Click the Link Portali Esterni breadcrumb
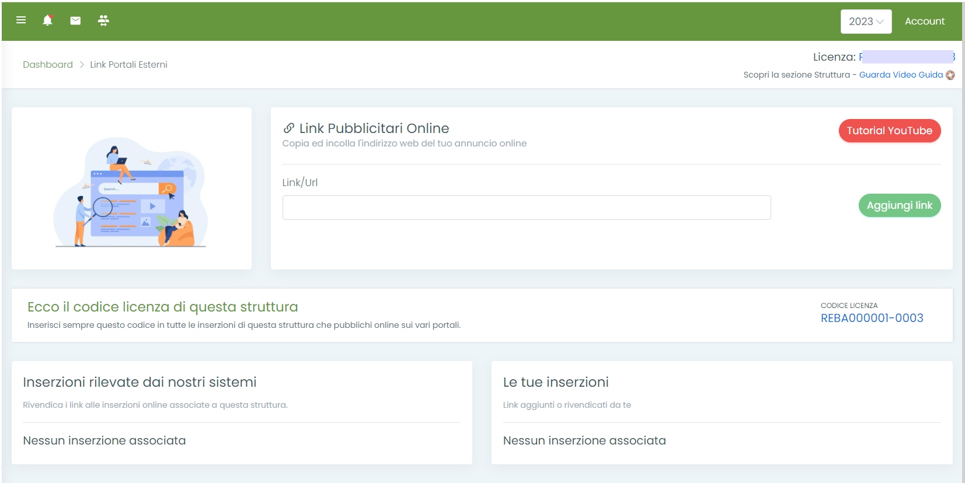The width and height of the screenshot is (965, 483). tap(128, 65)
